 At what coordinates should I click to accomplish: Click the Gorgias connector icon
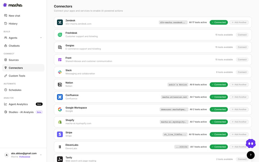(60, 47)
